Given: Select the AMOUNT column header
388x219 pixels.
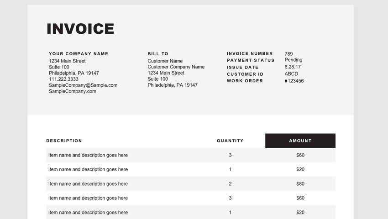Looking at the screenshot, I should [300, 141].
